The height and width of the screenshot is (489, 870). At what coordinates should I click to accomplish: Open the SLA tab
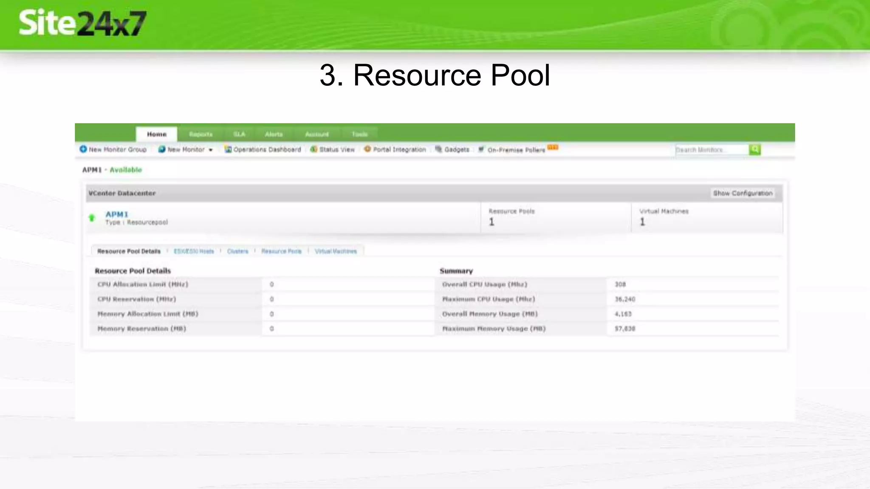[x=239, y=134]
